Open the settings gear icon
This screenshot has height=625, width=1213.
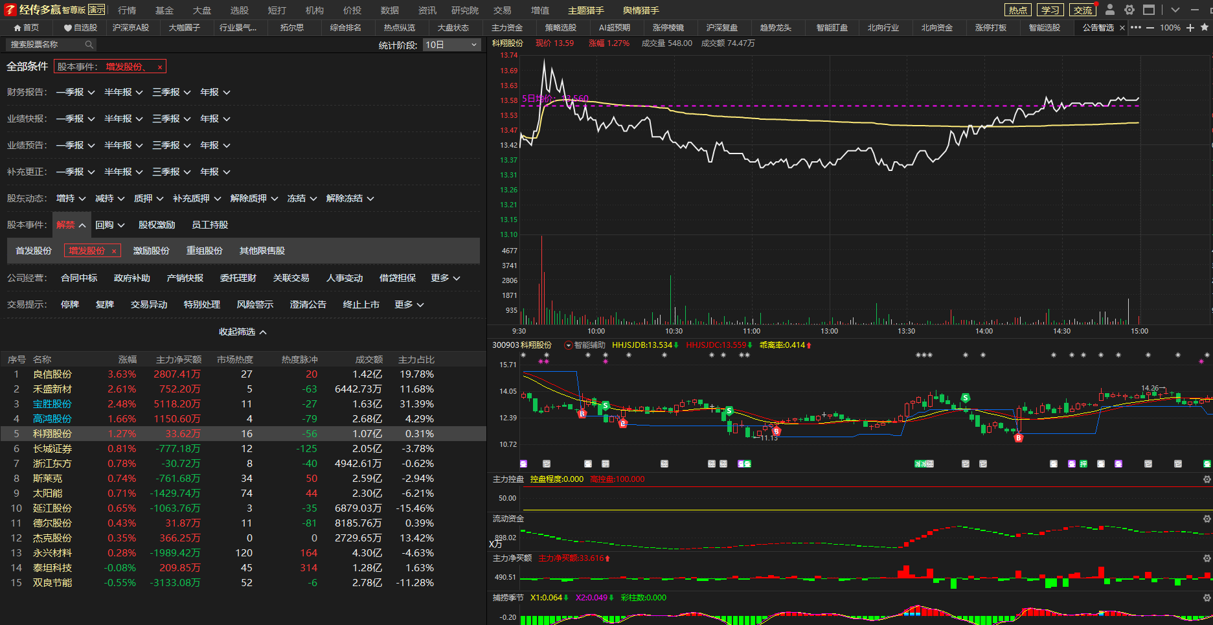(x=1129, y=10)
